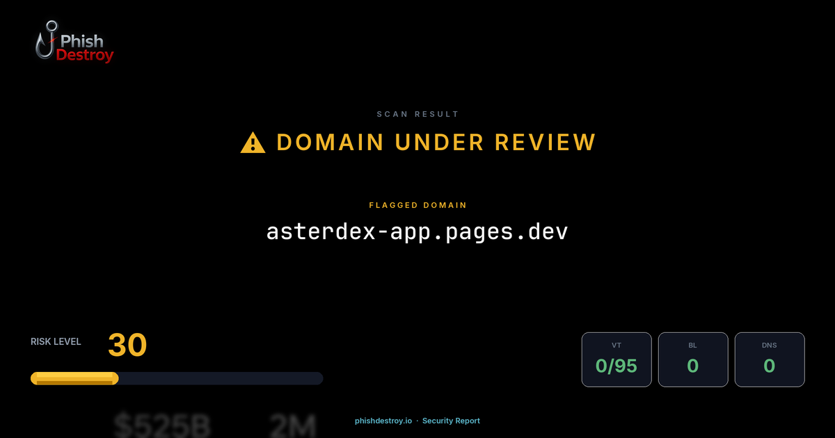Select the VT scanner result card
Viewport: 835px width, 438px height.
[x=617, y=359]
